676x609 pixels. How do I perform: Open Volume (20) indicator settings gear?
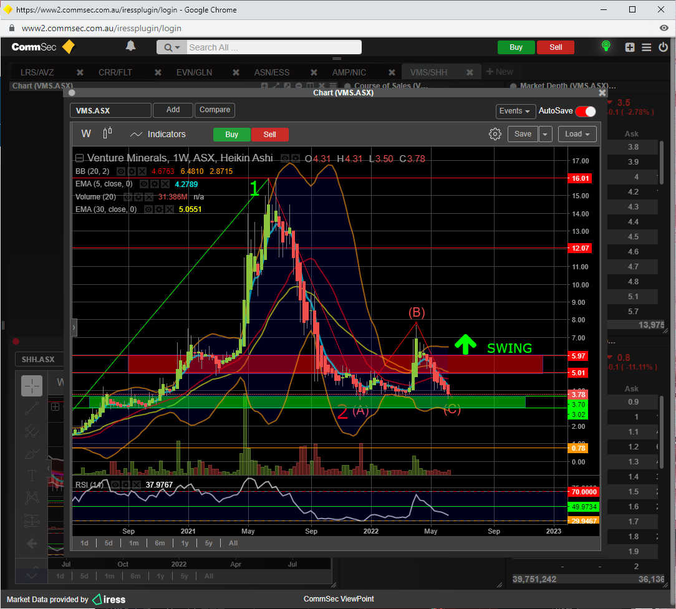tap(138, 197)
